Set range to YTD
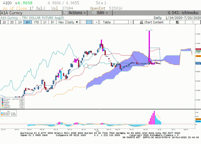Viewport: 201px width, 144px height. click(36, 22)
